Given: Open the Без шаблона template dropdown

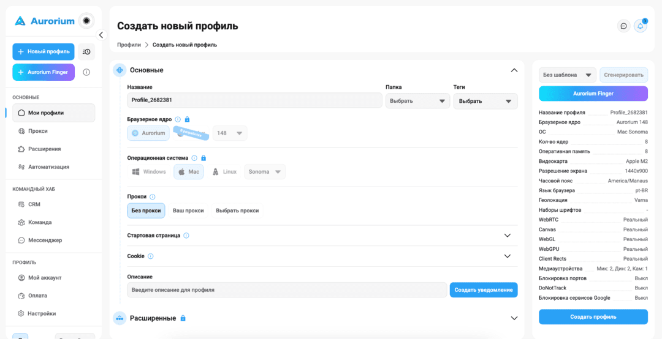Looking at the screenshot, I should (568, 75).
